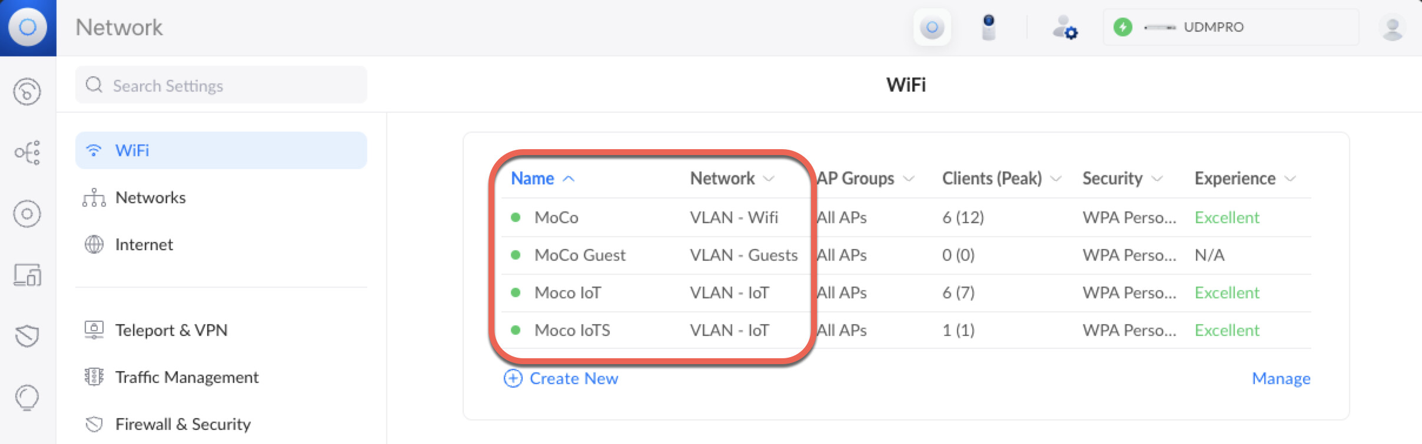Open the UniFi devices circle icon
The image size is (1422, 444).
[27, 214]
